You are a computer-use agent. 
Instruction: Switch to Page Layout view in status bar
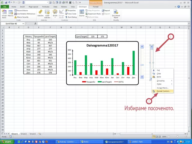156,137
